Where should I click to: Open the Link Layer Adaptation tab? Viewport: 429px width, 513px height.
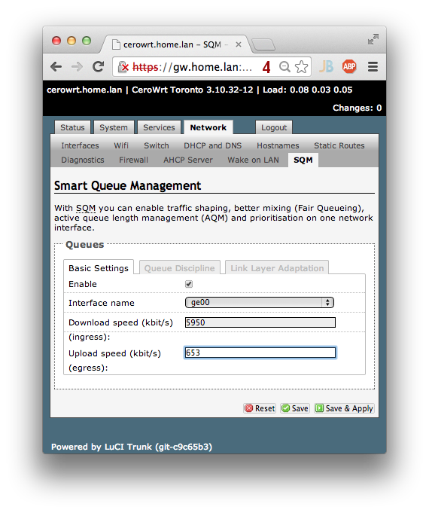(x=277, y=268)
